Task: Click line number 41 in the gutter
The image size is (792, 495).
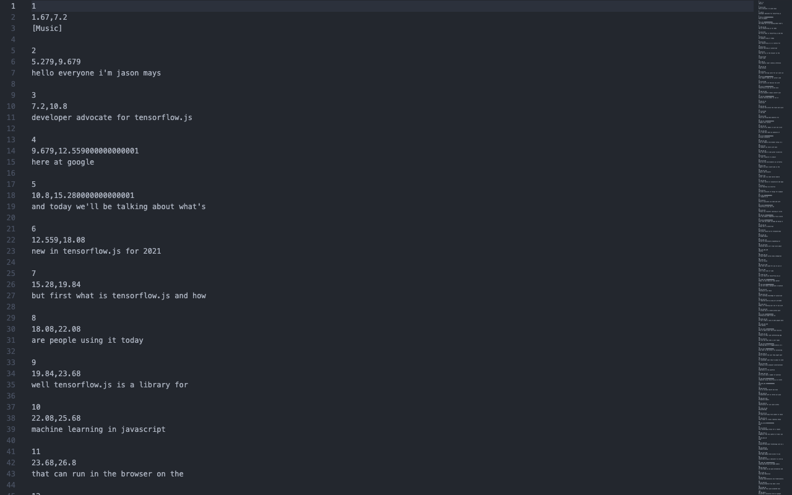Action: click(11, 452)
